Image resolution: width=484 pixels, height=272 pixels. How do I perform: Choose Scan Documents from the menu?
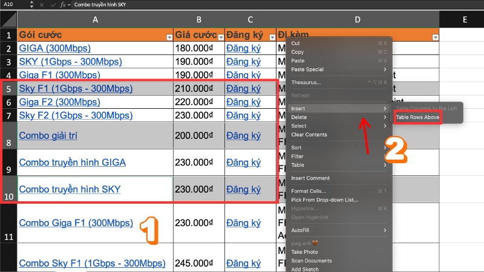[x=339, y=261]
